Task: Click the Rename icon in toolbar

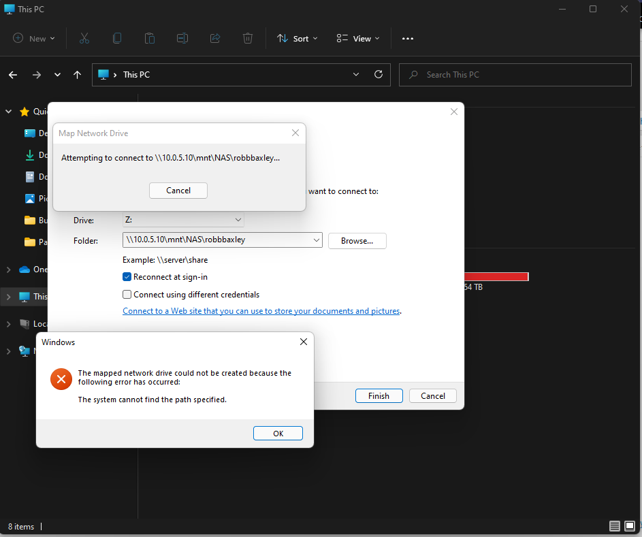Action: click(182, 39)
